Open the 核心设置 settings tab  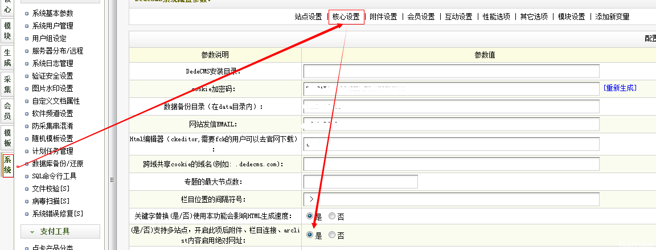tap(346, 17)
